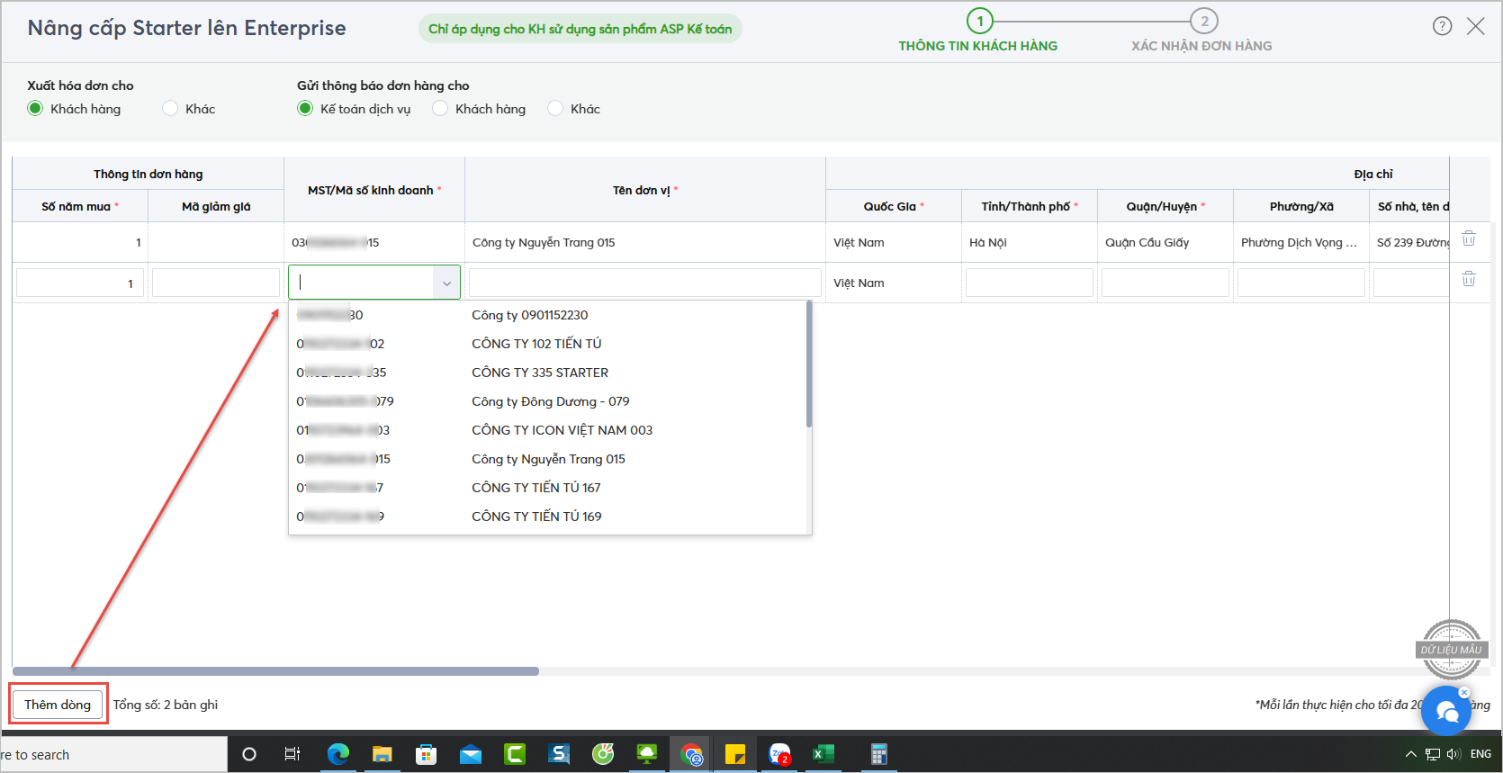Click the green ASP Kế toán notice badge
The image size is (1503, 773).
click(x=580, y=29)
